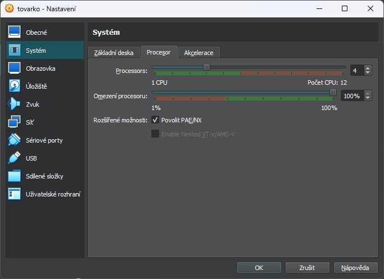Click the Processors slider handle
Viewport: 384px width, 279px height.
[206, 67]
